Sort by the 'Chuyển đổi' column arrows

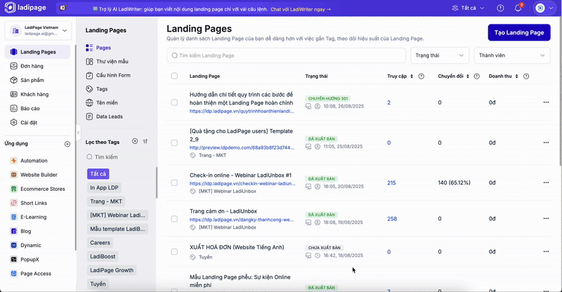(468, 77)
